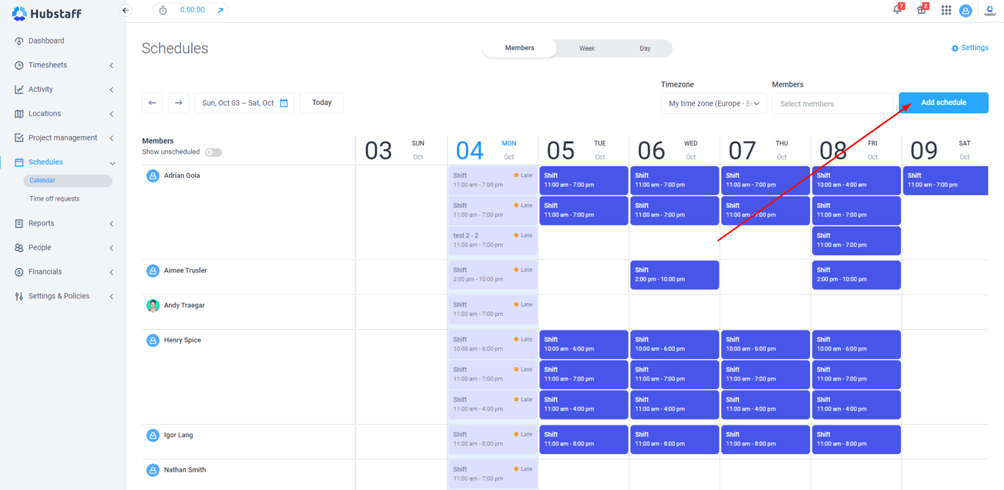Click the gift icon with badge 2

(921, 10)
